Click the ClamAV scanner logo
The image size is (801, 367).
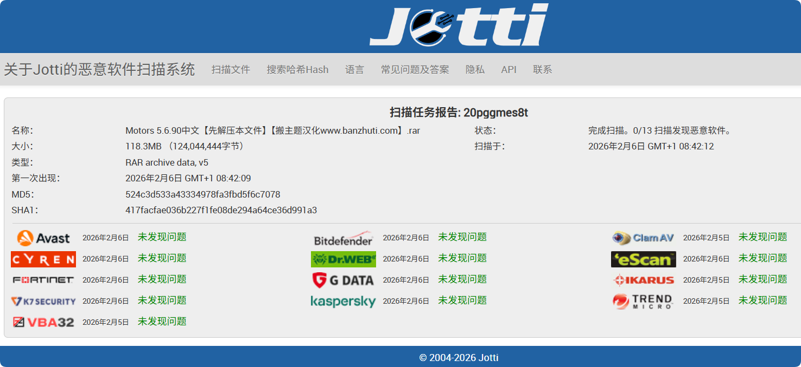pyautogui.click(x=644, y=238)
